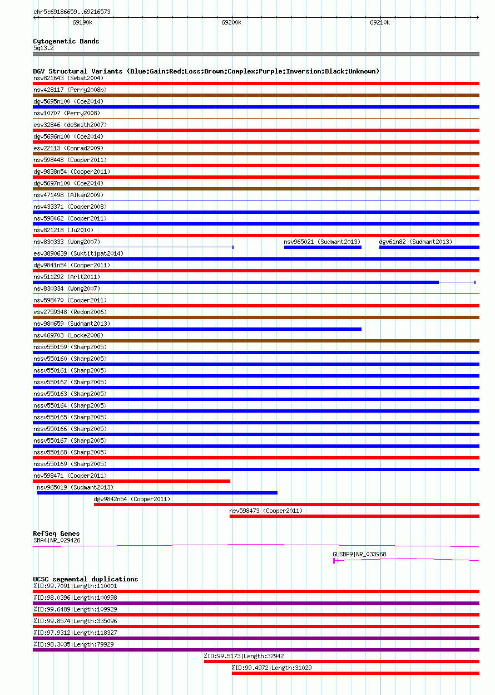
Task: Click dgv9842n54 (Cooper2011) label
Action: point(132,499)
